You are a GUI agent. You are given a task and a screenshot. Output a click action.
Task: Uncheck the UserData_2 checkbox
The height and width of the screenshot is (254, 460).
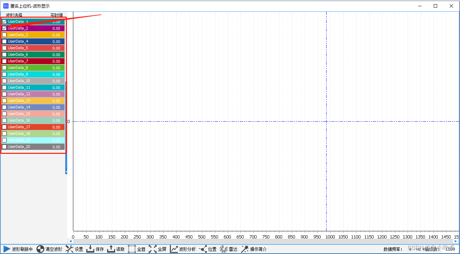point(5,28)
